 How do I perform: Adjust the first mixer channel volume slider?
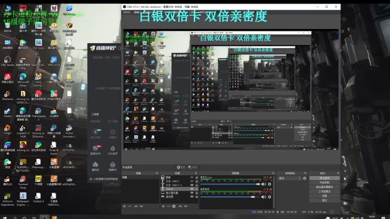pyautogui.click(x=230, y=184)
